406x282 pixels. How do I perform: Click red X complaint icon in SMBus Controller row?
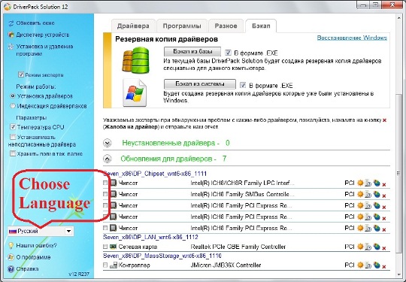point(384,196)
